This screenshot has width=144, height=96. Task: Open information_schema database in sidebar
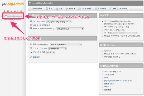pos(12,20)
